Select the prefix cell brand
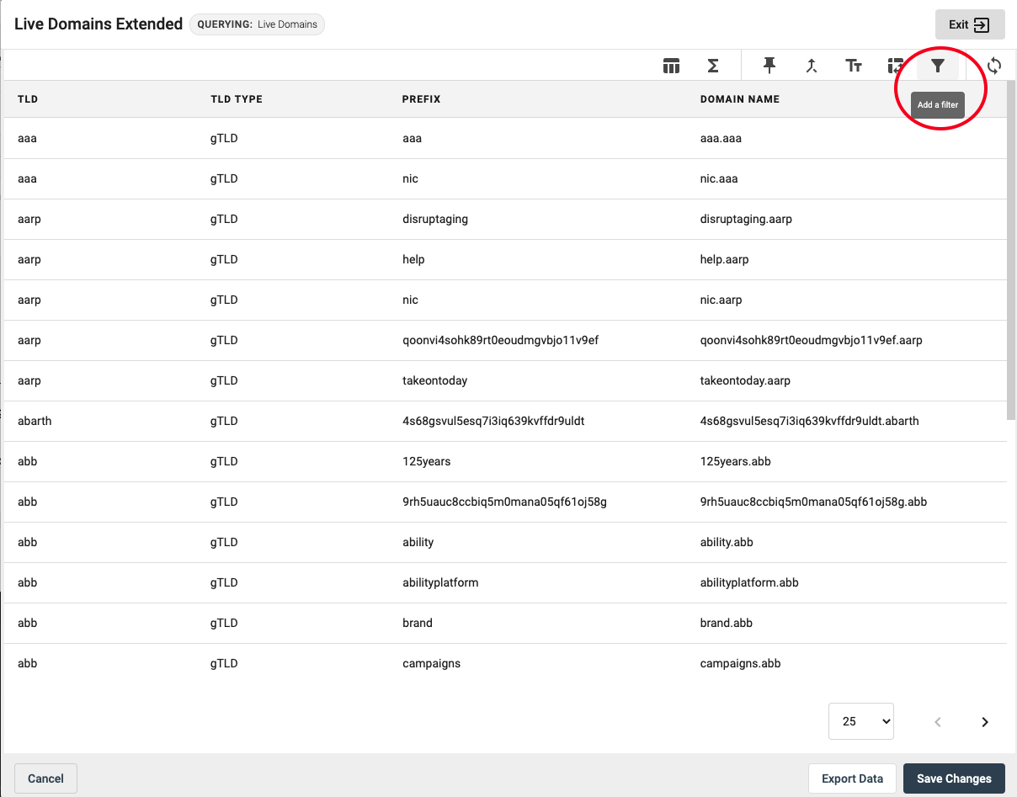The height and width of the screenshot is (797, 1017). point(418,623)
